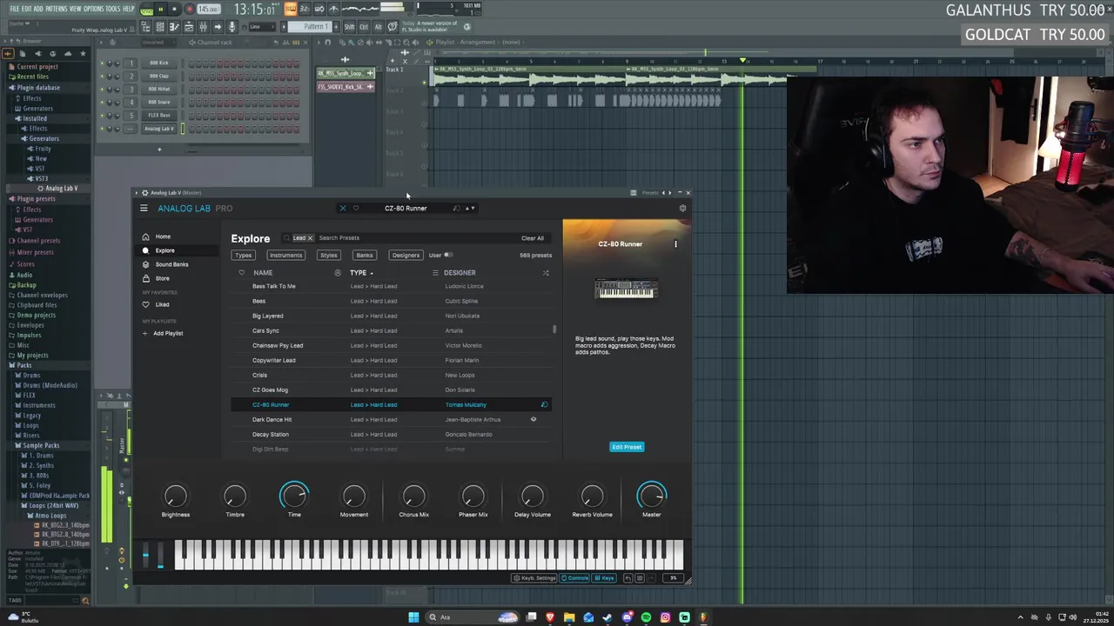
Task: Open the Piano roll view icon
Action: 174,27
